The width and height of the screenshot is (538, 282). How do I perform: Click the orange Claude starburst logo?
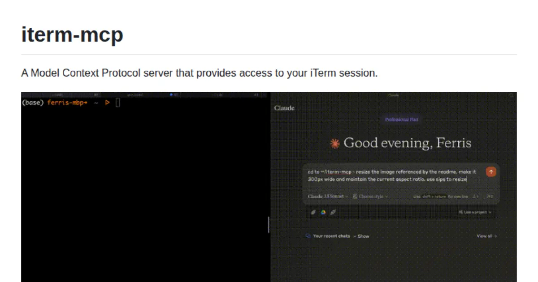coord(334,143)
